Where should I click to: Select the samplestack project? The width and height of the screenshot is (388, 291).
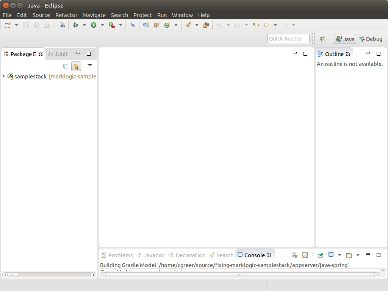[52, 77]
